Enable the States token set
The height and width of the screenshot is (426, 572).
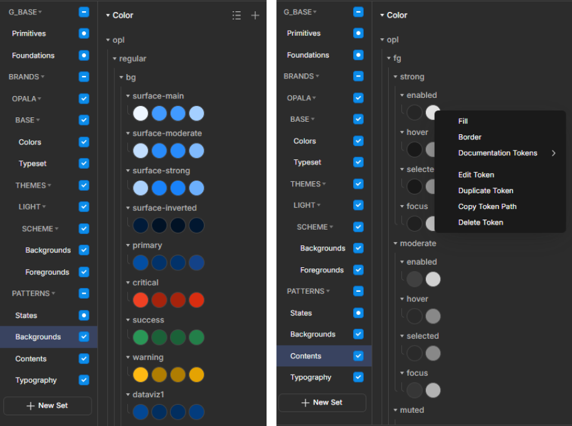coord(83,315)
